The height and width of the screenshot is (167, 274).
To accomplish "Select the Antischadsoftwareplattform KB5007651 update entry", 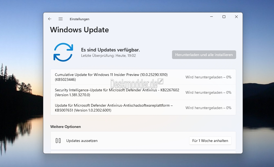I will (x=143, y=107).
